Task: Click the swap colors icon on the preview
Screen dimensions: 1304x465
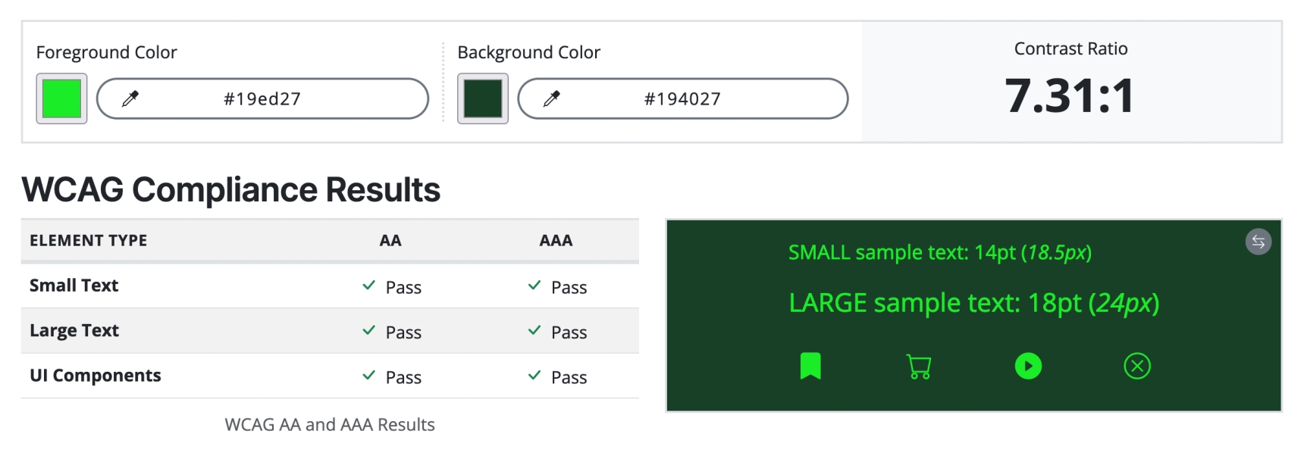Action: [1260, 242]
